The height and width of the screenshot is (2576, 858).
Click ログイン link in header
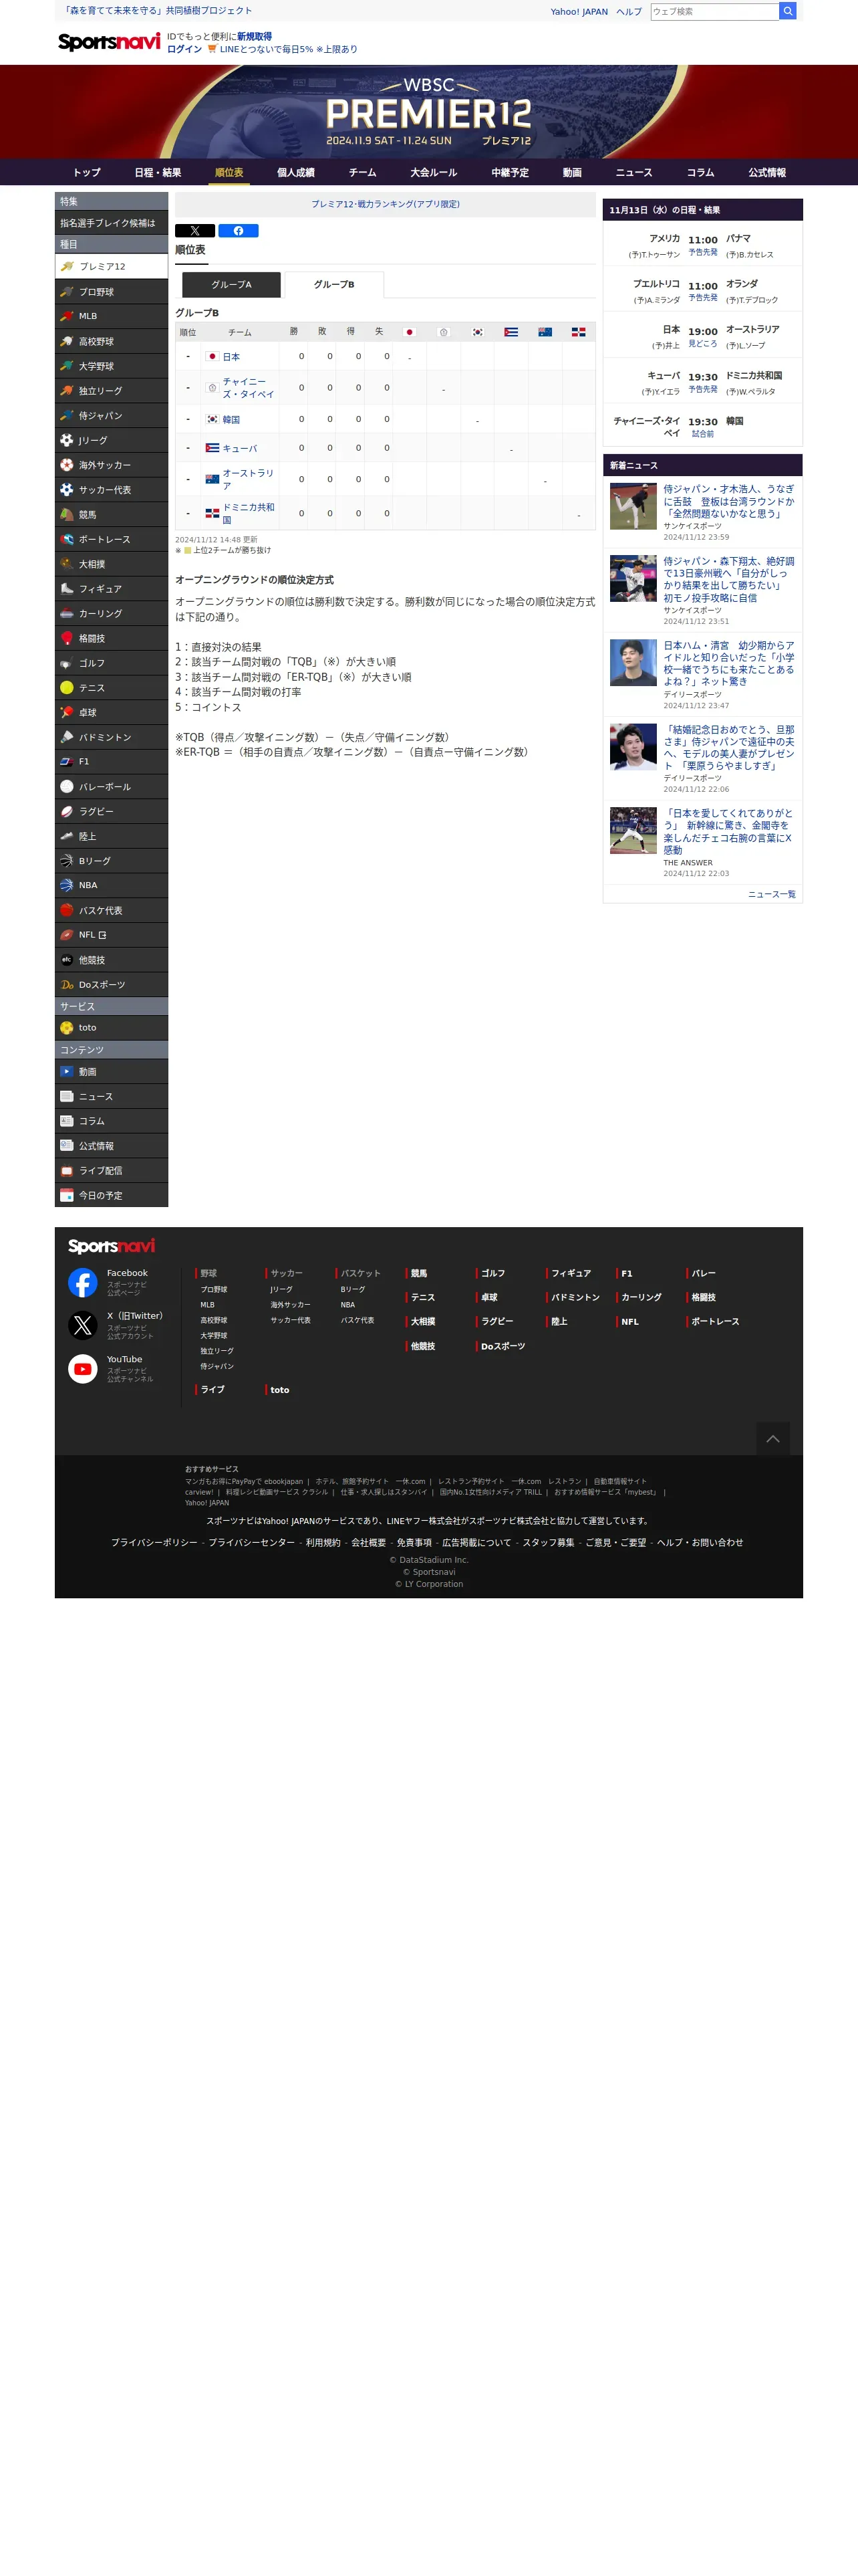coord(184,49)
